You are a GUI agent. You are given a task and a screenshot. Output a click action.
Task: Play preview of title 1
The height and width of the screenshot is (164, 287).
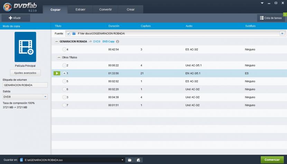pos(57,73)
